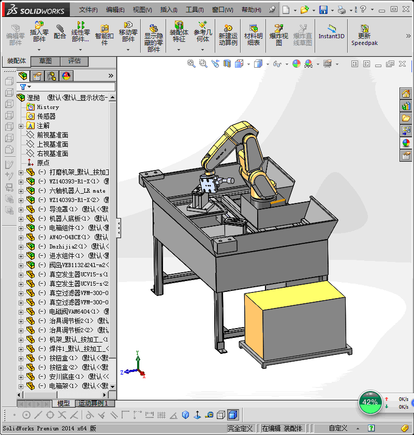Open the Bill of Materials tool
This screenshot has height=435, width=414.
253,35
